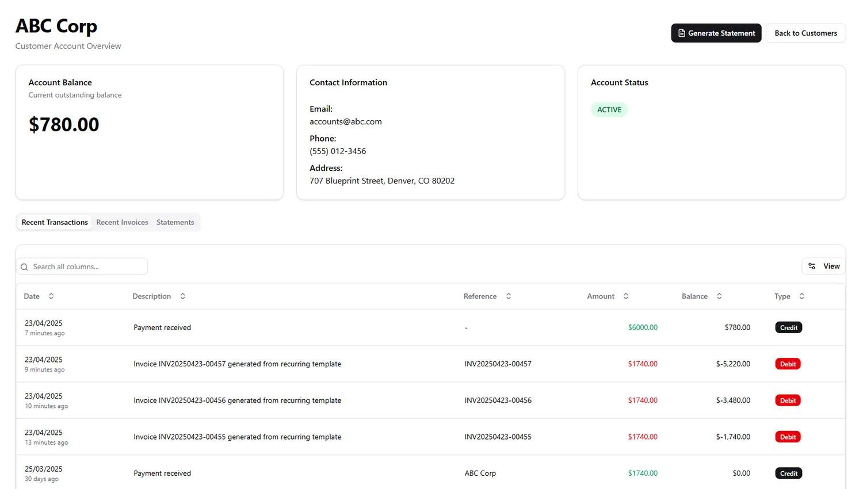
Task: Click the Type column header label
Action: 782,296
